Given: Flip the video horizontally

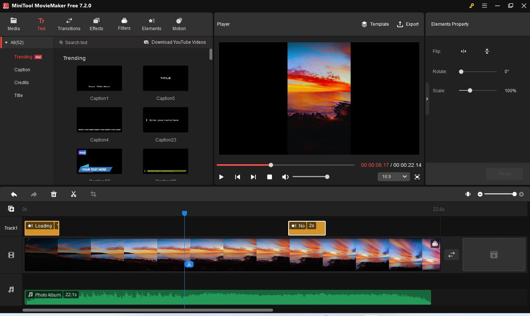Looking at the screenshot, I should 463,51.
